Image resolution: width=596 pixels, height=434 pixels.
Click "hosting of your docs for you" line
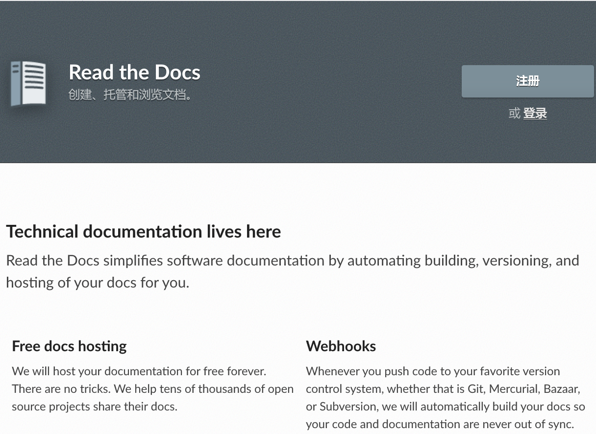(x=97, y=283)
